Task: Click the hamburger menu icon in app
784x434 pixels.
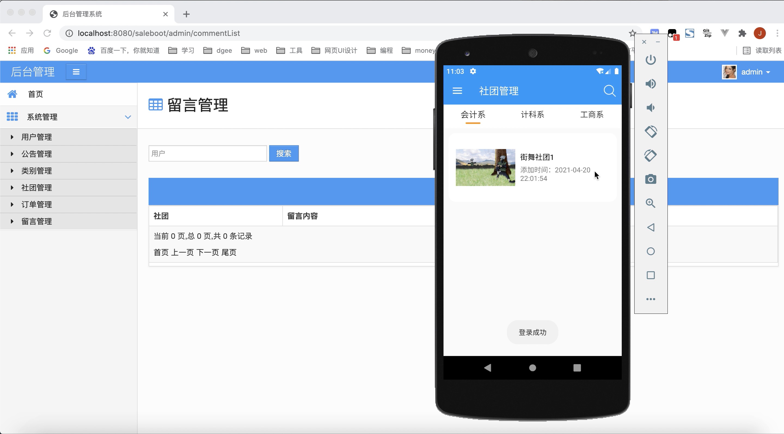Action: tap(457, 90)
